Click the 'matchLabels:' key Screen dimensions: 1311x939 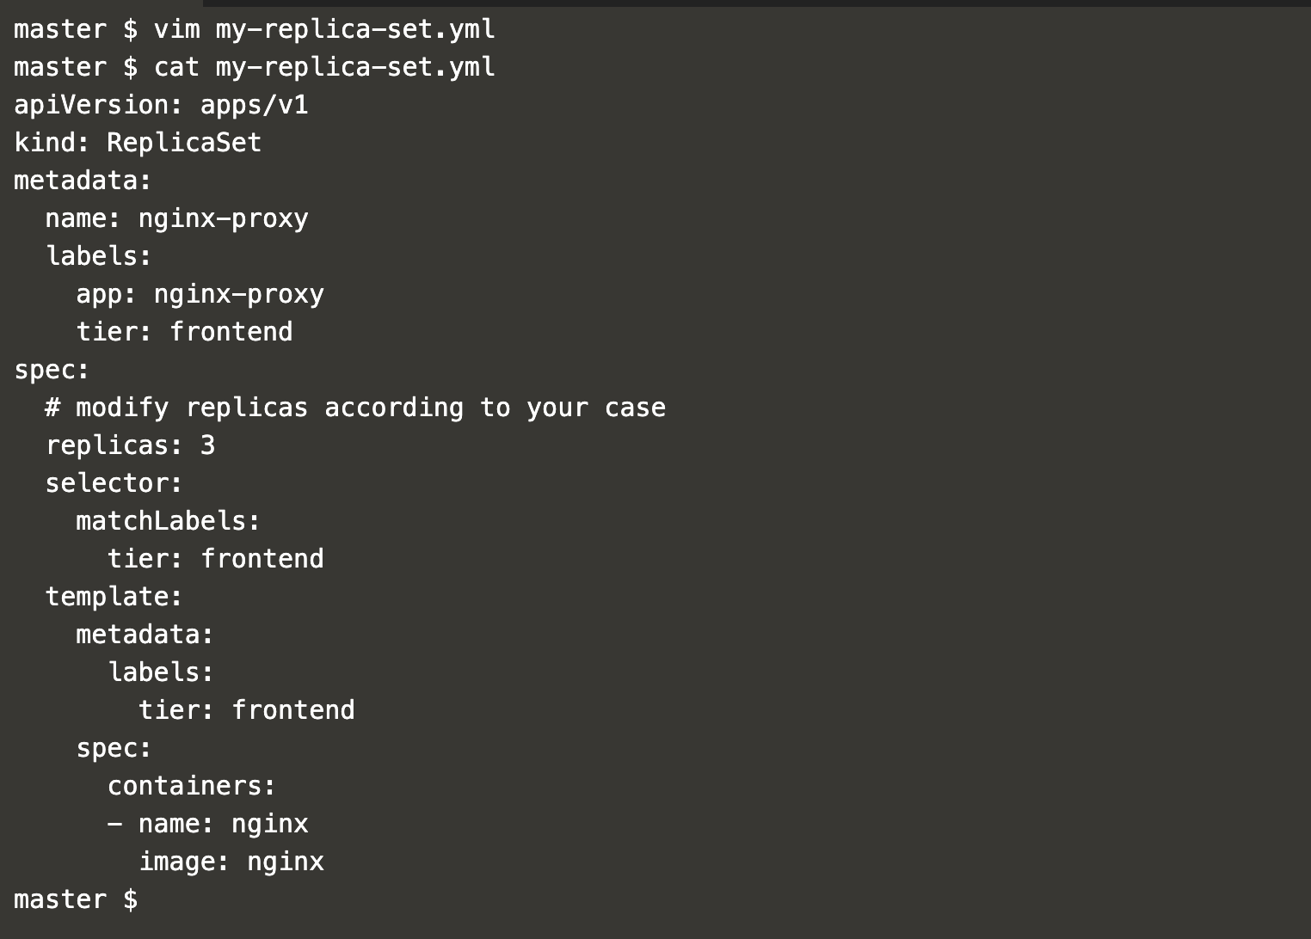pyautogui.click(x=169, y=521)
